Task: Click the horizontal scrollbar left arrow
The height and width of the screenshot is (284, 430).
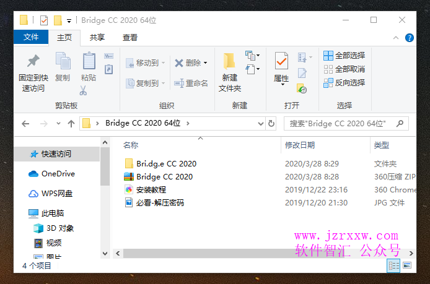Action: tap(118, 253)
